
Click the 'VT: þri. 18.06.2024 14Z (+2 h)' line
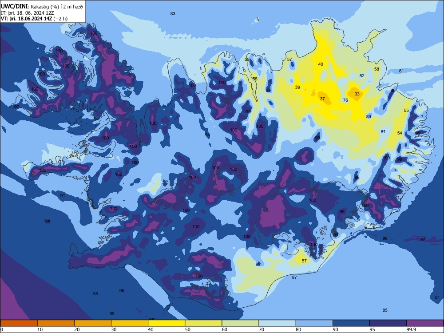[34, 19]
